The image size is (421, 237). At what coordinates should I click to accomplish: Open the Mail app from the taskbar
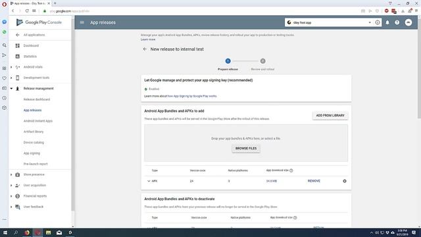[x=59, y=232]
